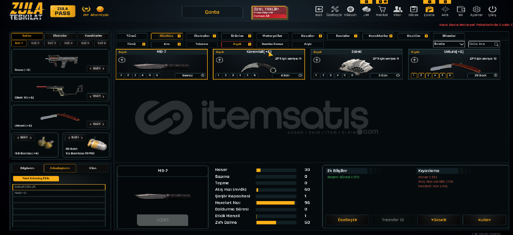
Task: Open the Zula Pass button
Action: pyautogui.click(x=63, y=11)
